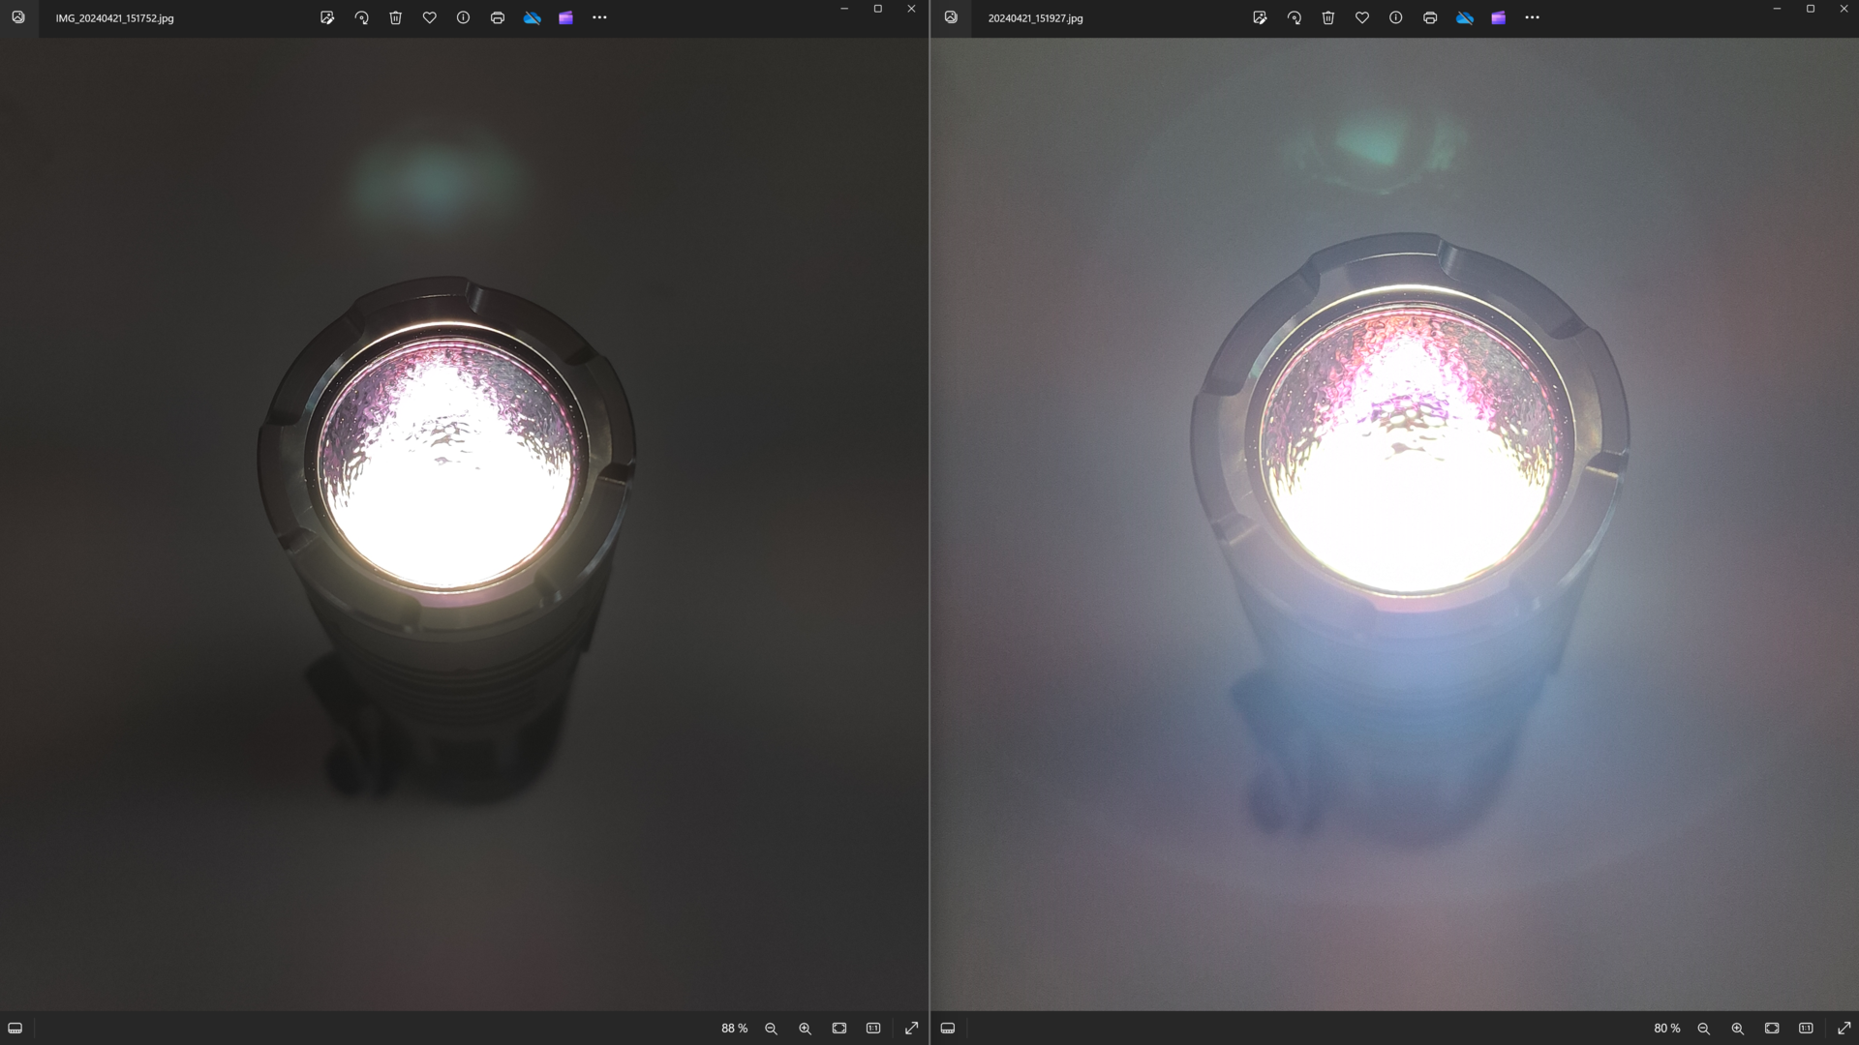Image resolution: width=1859 pixels, height=1045 pixels.
Task: Rotate the IMG_20240421_151752.jpg photo
Action: [361, 17]
